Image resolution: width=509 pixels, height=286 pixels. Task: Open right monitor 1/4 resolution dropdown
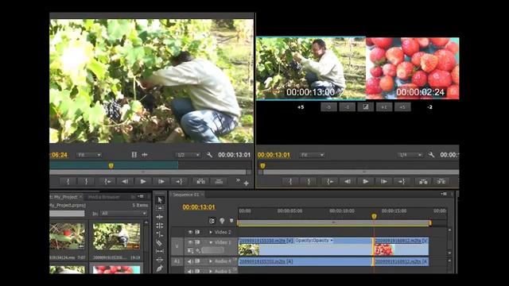point(410,155)
